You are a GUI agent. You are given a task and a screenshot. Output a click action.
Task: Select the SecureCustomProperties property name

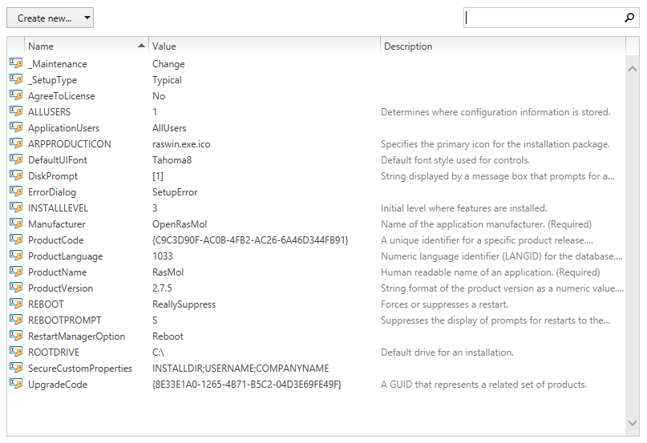(x=80, y=368)
